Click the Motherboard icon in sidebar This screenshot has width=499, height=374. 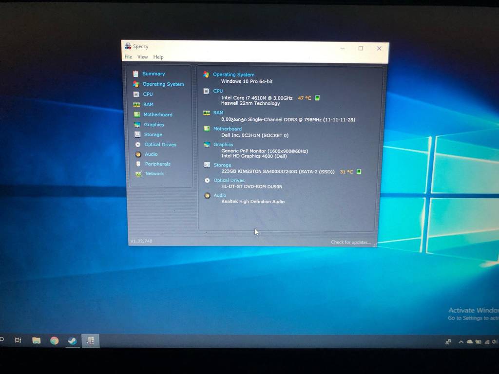click(x=137, y=114)
